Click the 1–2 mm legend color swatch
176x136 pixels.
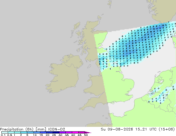click(x=17, y=132)
